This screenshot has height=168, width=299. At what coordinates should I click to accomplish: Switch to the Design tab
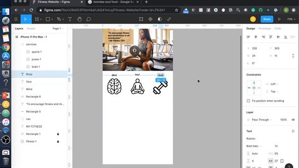[x=250, y=28]
